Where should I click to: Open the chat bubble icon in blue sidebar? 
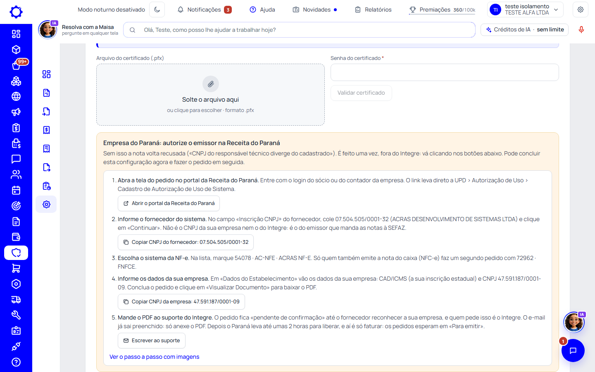tap(16, 159)
